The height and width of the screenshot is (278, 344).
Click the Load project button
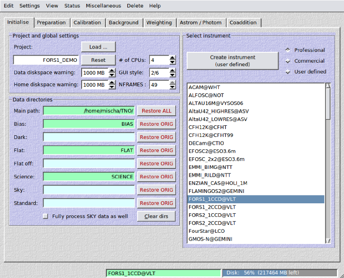click(98, 47)
